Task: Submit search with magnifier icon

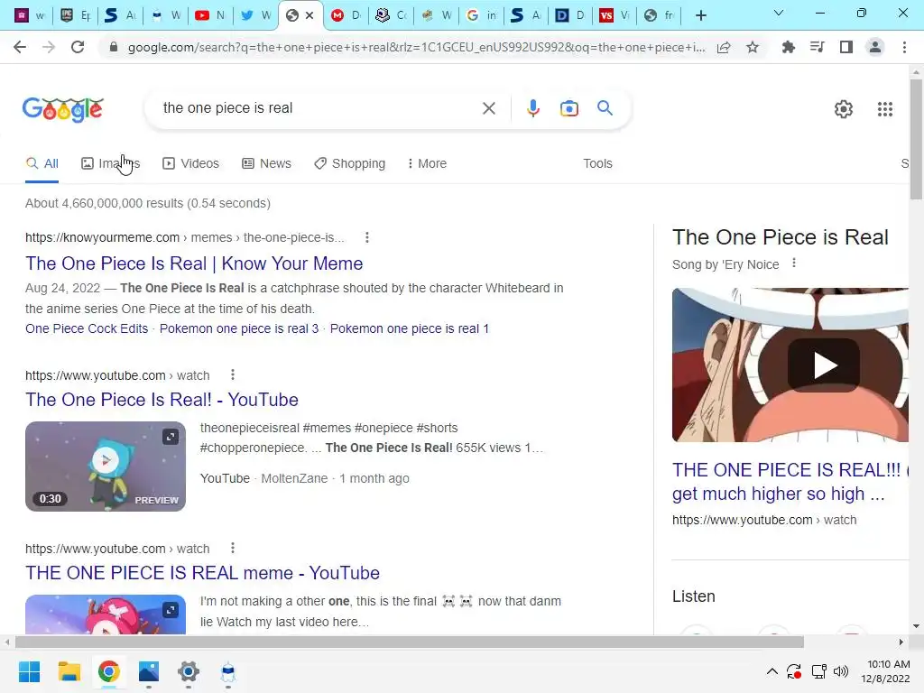Action: tap(605, 108)
